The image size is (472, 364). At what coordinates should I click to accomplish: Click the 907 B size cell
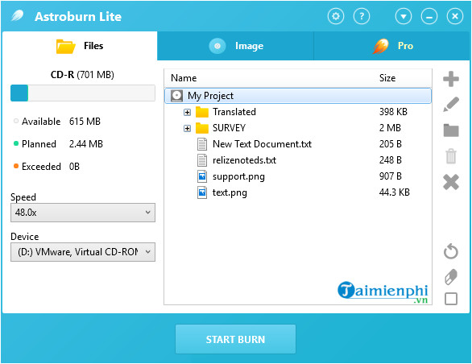(390, 176)
